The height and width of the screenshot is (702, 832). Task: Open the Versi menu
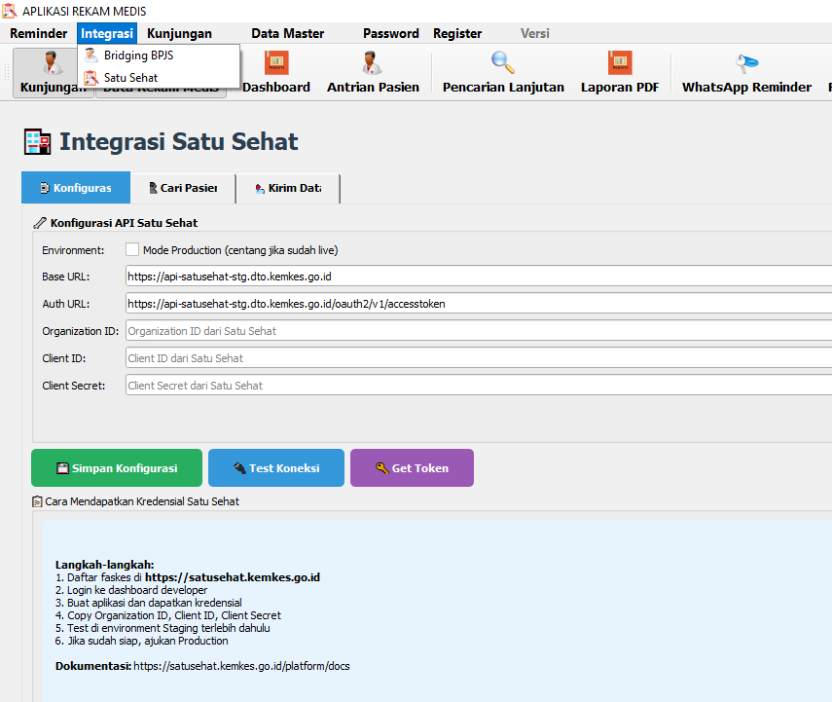point(535,33)
